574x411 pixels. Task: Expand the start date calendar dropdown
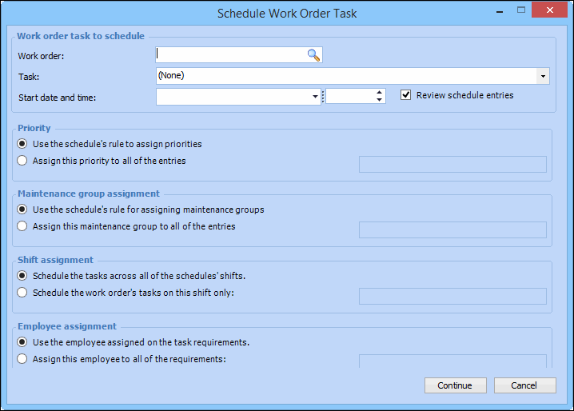tap(316, 97)
